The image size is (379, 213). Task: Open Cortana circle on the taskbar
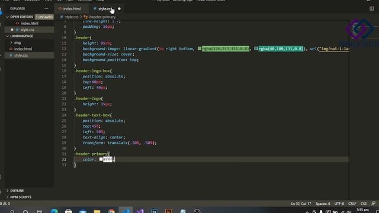pos(25,212)
